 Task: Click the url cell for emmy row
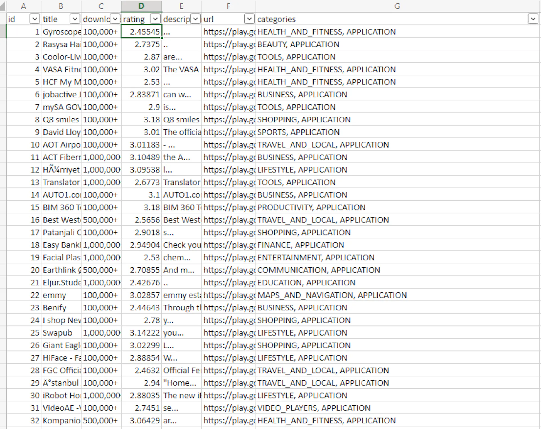pyautogui.click(x=229, y=295)
